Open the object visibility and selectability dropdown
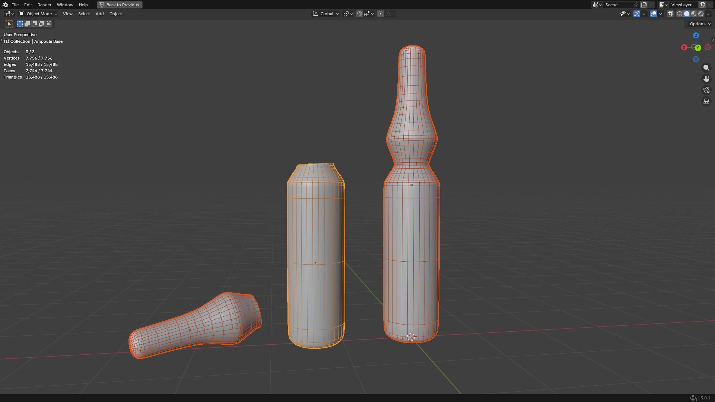Viewport: 715px width, 402px height. [x=625, y=14]
